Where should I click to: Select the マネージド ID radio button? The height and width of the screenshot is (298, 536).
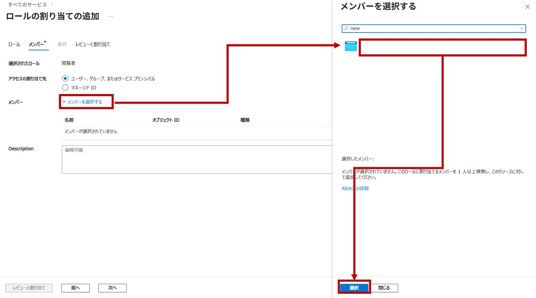(x=65, y=88)
